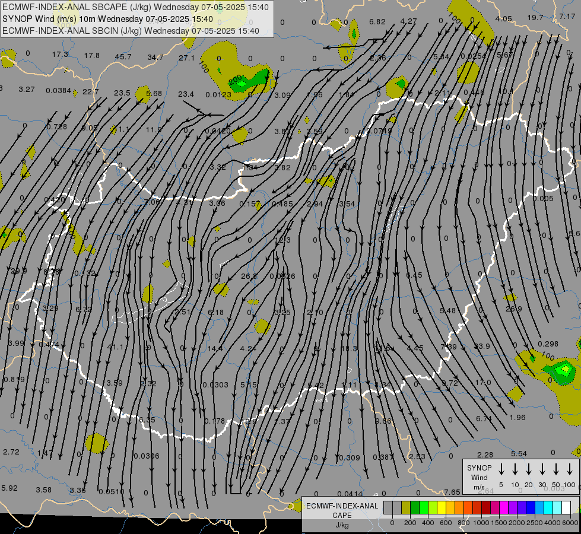
Task: Click the map value 17.3
Action: tap(60, 55)
